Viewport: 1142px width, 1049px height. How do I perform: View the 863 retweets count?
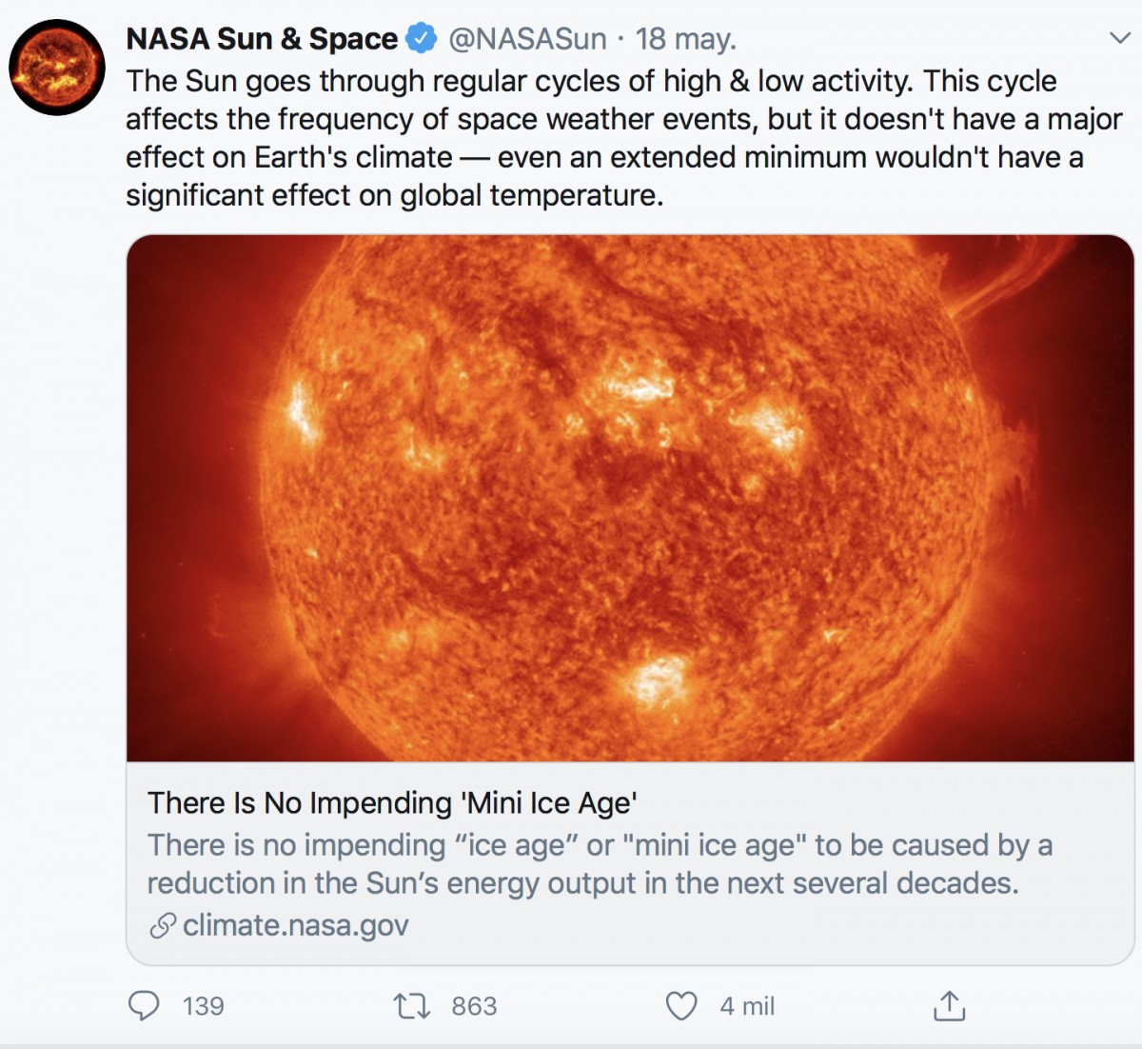475,1006
